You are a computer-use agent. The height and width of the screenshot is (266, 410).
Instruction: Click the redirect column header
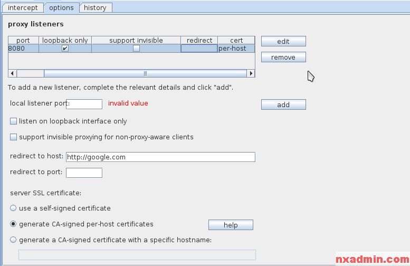(x=199, y=40)
